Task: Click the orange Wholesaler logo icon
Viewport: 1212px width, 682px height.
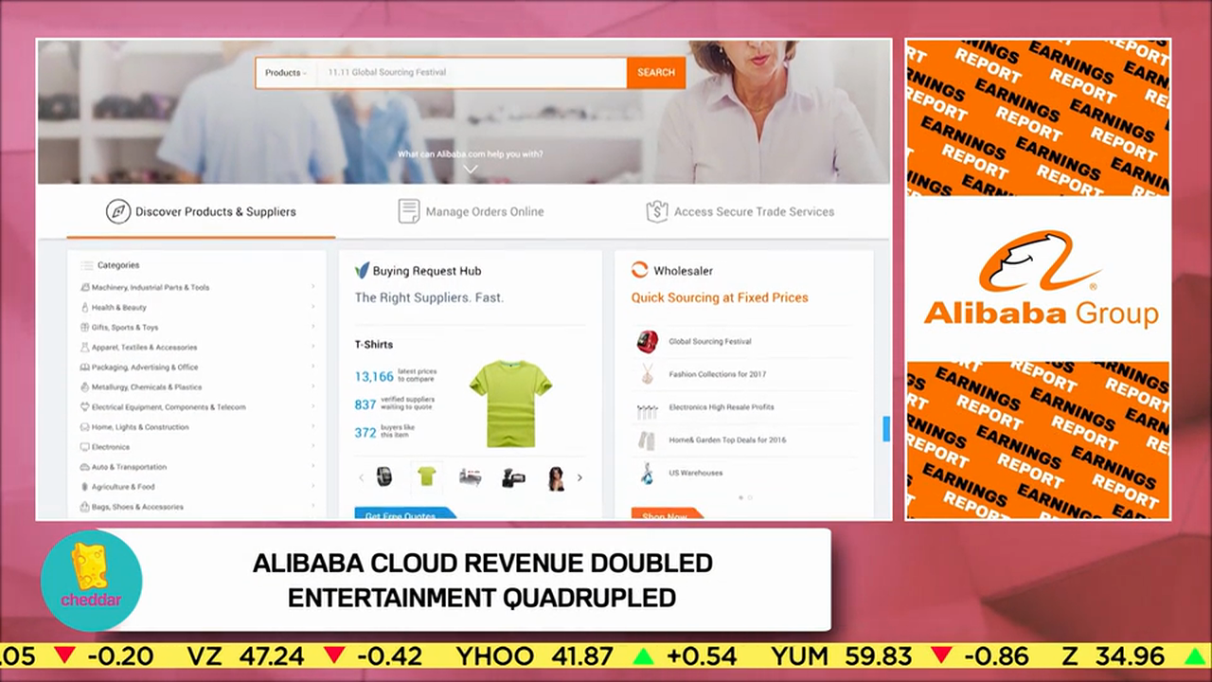Action: [640, 271]
